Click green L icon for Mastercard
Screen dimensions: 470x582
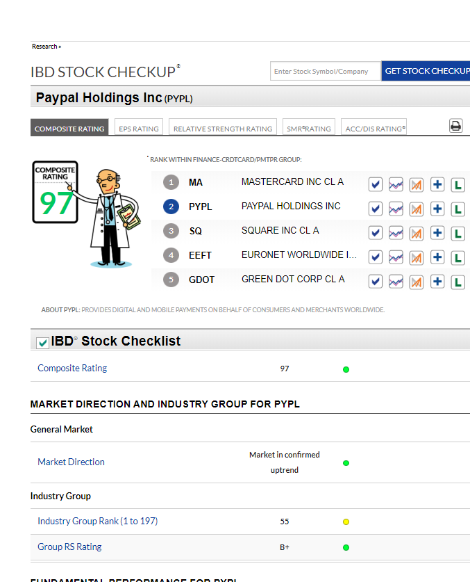(x=458, y=184)
